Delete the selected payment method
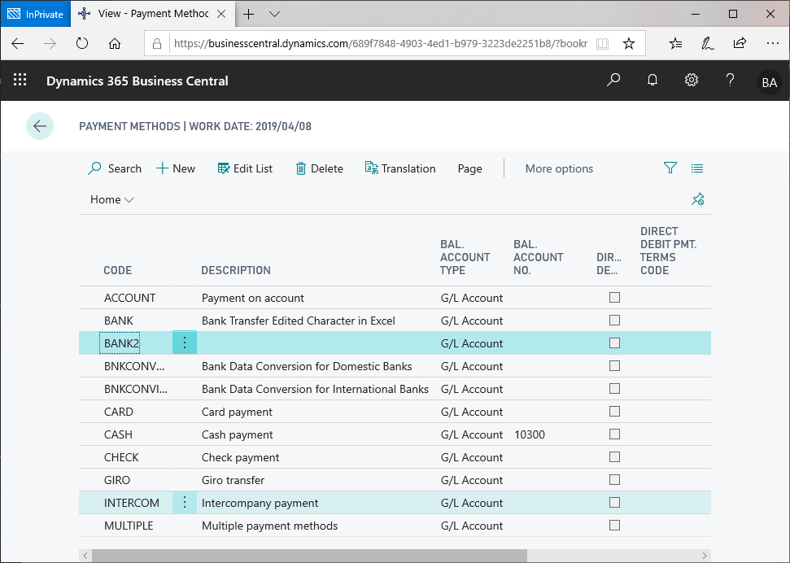This screenshot has width=790, height=563. pyautogui.click(x=320, y=168)
